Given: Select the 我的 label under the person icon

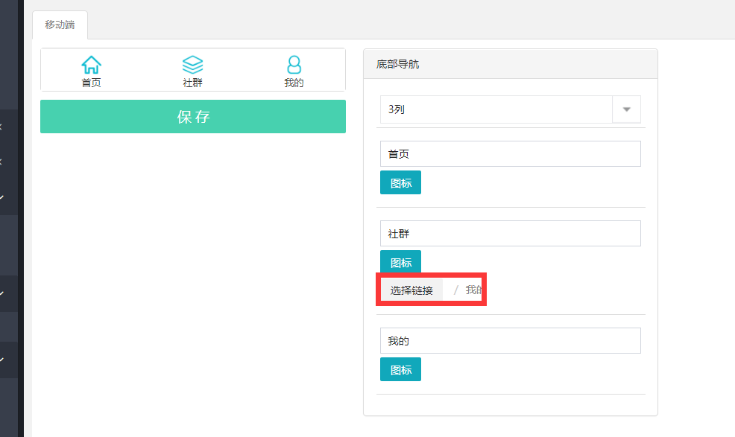Looking at the screenshot, I should [294, 83].
